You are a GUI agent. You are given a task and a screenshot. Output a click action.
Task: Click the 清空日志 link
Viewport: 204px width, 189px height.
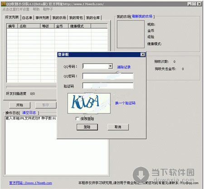click(29, 113)
